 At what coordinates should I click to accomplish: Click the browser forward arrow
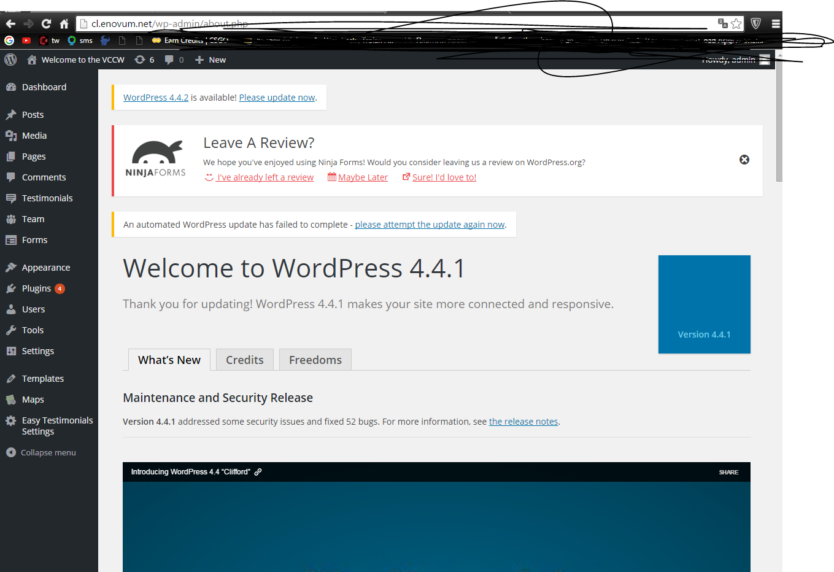coord(28,24)
